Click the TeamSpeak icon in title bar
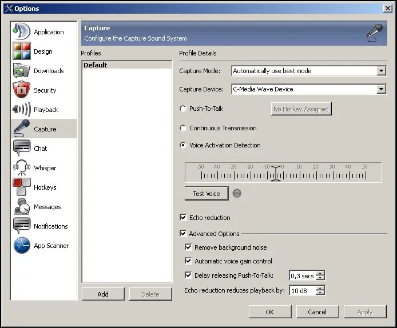The height and width of the screenshot is (328, 397). point(9,9)
